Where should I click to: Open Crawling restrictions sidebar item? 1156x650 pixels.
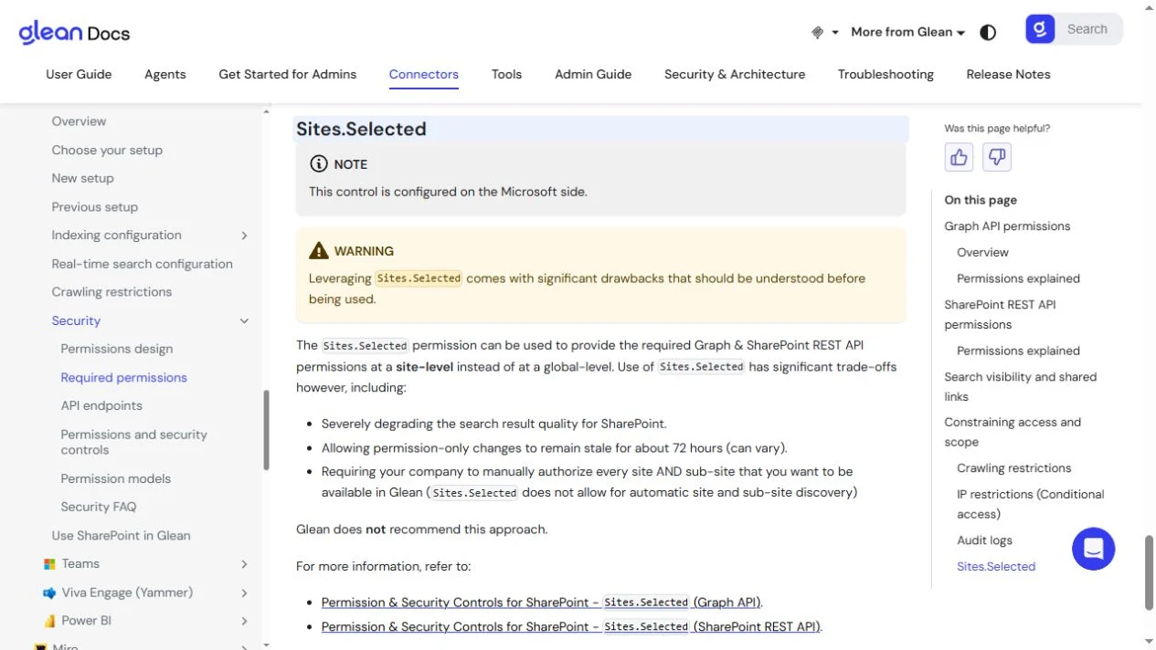coord(111,292)
